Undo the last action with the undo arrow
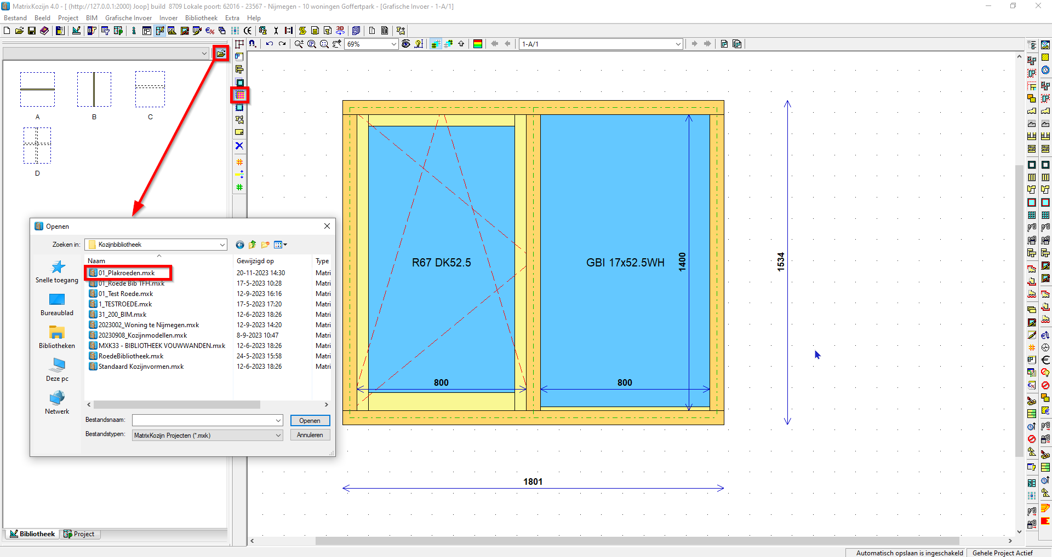The width and height of the screenshot is (1052, 557). (x=269, y=44)
